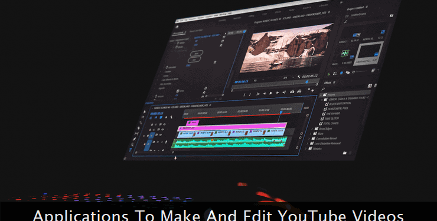Click the Program monitor playhead marker
Viewport: 437px width, 221px height.
307,82
